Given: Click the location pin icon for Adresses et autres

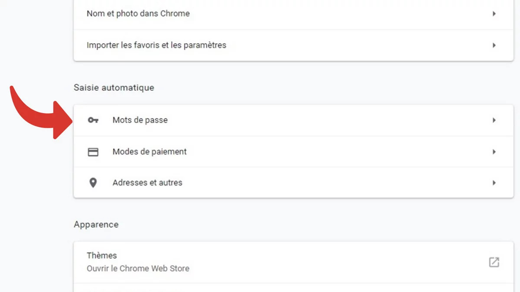Looking at the screenshot, I should [93, 182].
